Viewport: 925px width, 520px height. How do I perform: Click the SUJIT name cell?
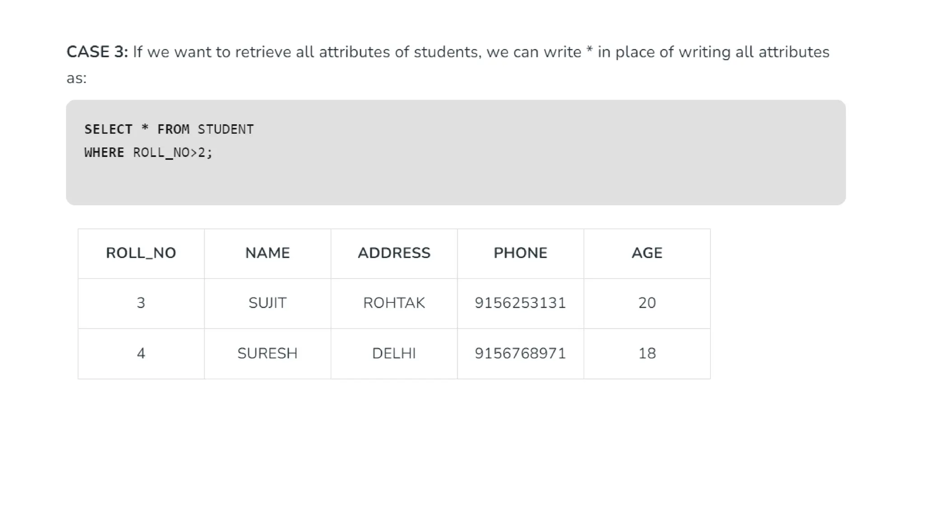tap(267, 303)
